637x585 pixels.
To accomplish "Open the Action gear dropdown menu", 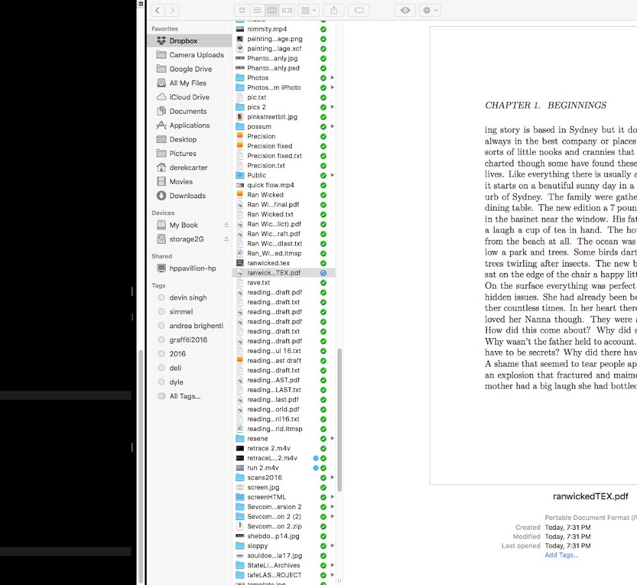I will pyautogui.click(x=430, y=10).
